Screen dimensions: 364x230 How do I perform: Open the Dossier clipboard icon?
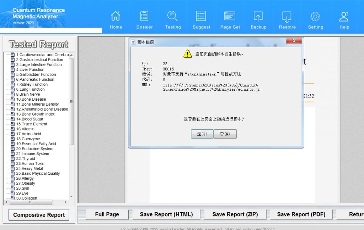144,16
